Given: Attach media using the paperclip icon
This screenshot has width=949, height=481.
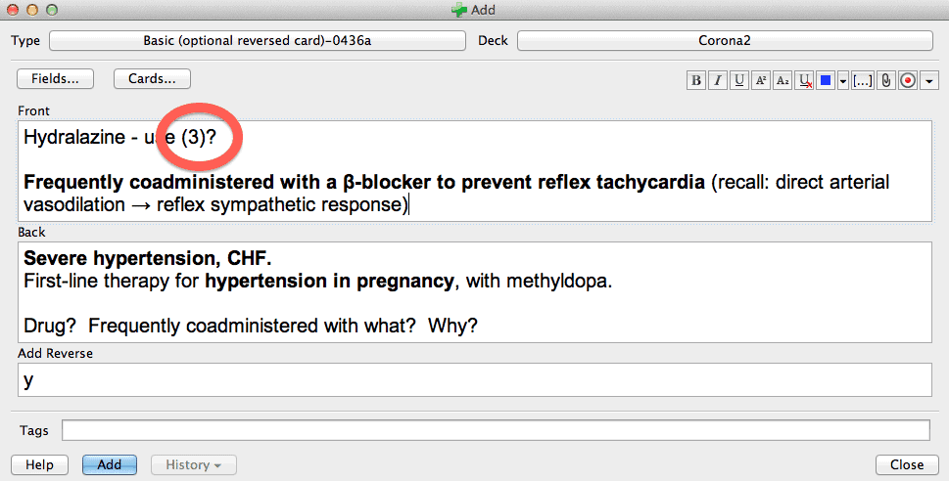Looking at the screenshot, I should coord(886,80).
